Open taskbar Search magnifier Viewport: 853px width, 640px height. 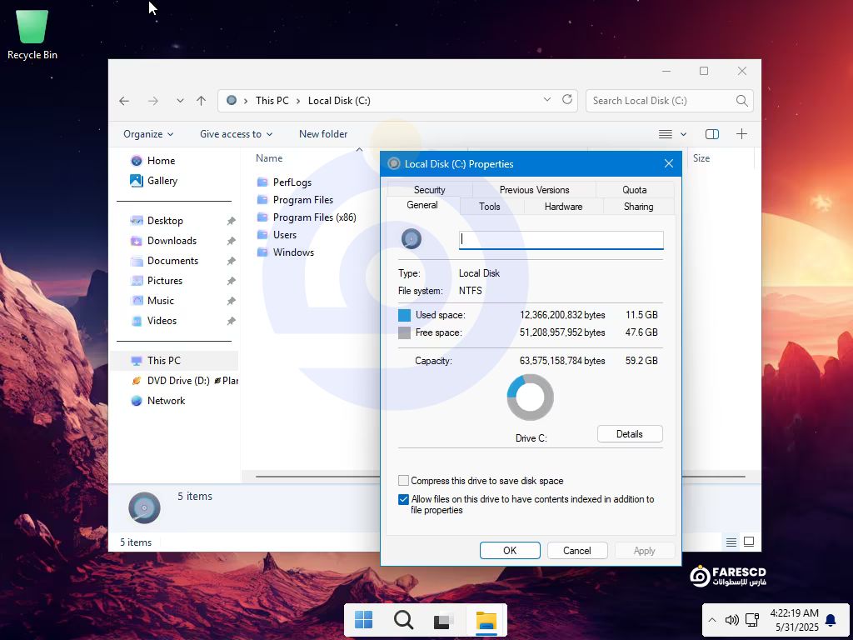[x=403, y=620]
